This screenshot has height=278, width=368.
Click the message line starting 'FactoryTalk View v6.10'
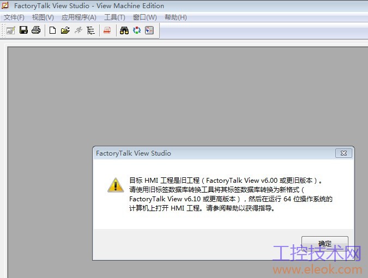click(231, 199)
